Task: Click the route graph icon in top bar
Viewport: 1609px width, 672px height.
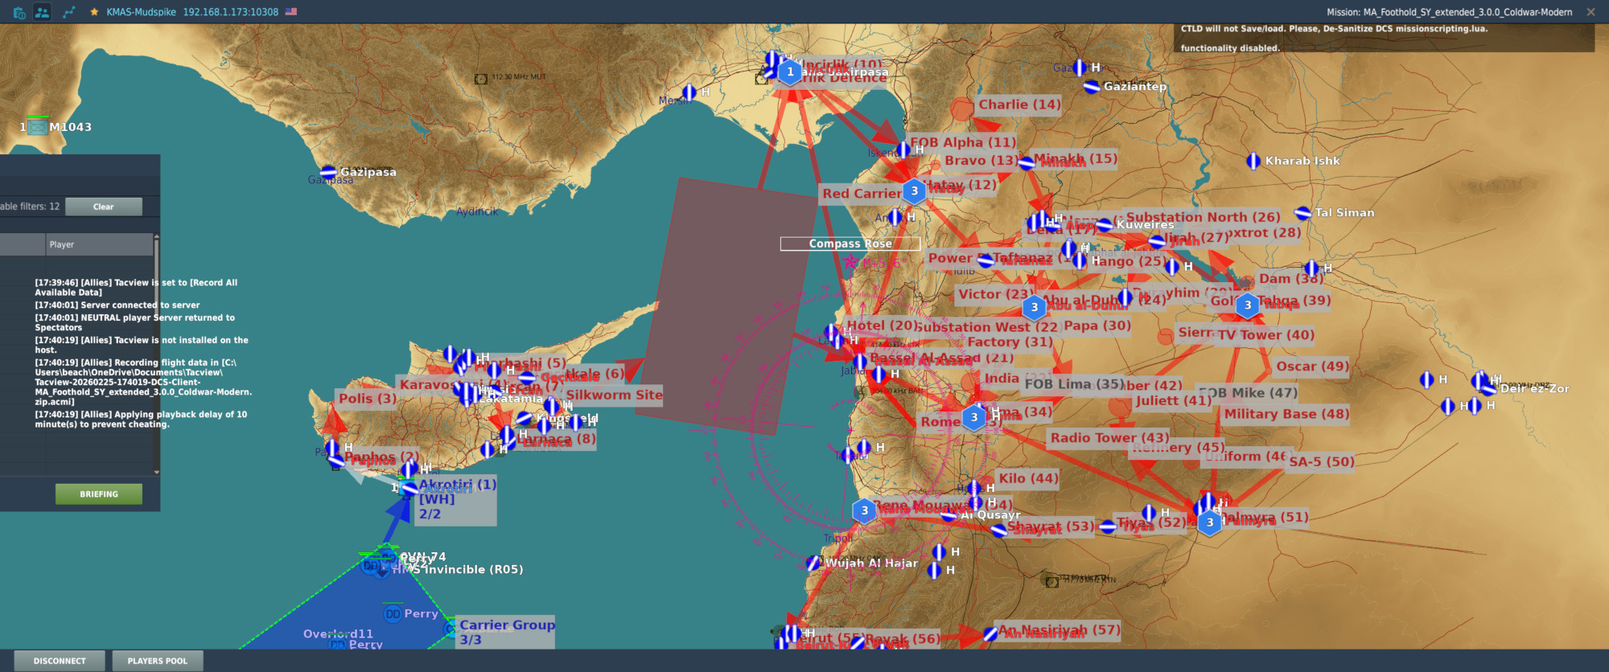Action: tap(69, 12)
